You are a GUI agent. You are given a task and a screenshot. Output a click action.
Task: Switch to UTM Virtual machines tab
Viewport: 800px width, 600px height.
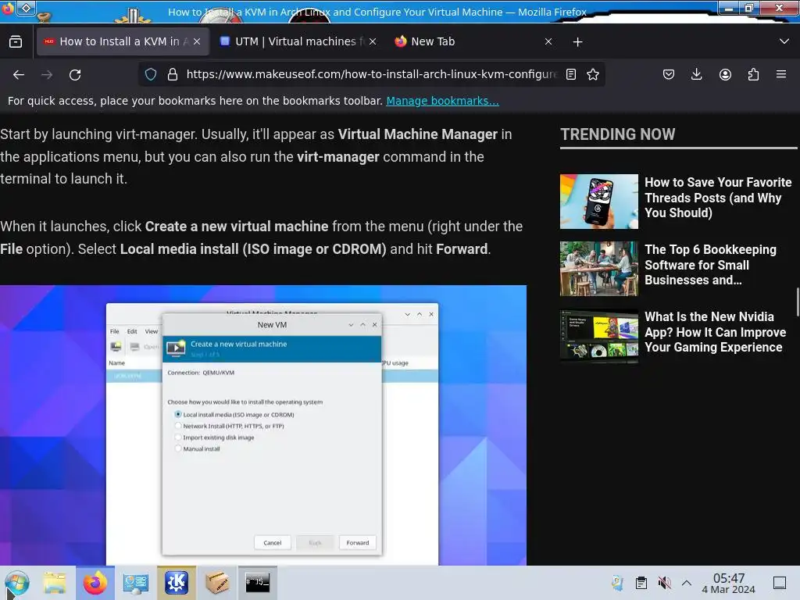point(298,41)
